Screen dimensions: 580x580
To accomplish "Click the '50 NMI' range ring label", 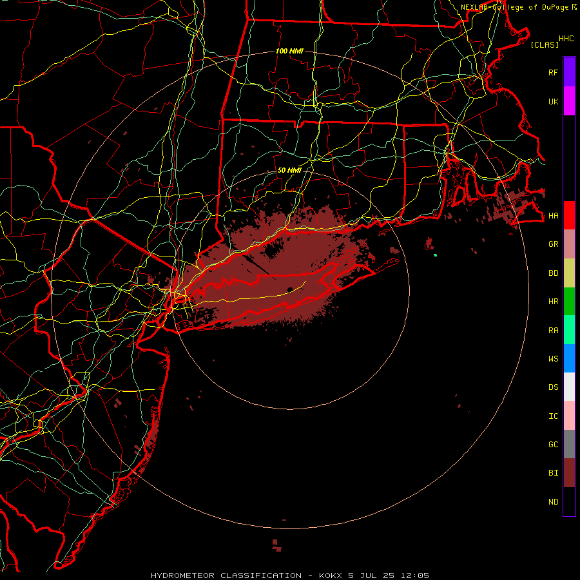I will pos(289,170).
